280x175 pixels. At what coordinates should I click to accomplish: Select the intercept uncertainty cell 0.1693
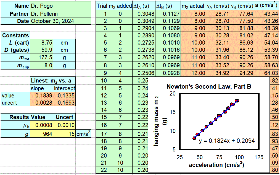[x=64, y=103]
